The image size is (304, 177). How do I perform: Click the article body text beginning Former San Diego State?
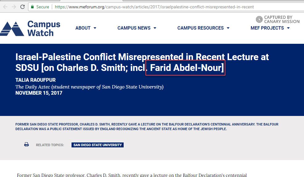pos(132,175)
